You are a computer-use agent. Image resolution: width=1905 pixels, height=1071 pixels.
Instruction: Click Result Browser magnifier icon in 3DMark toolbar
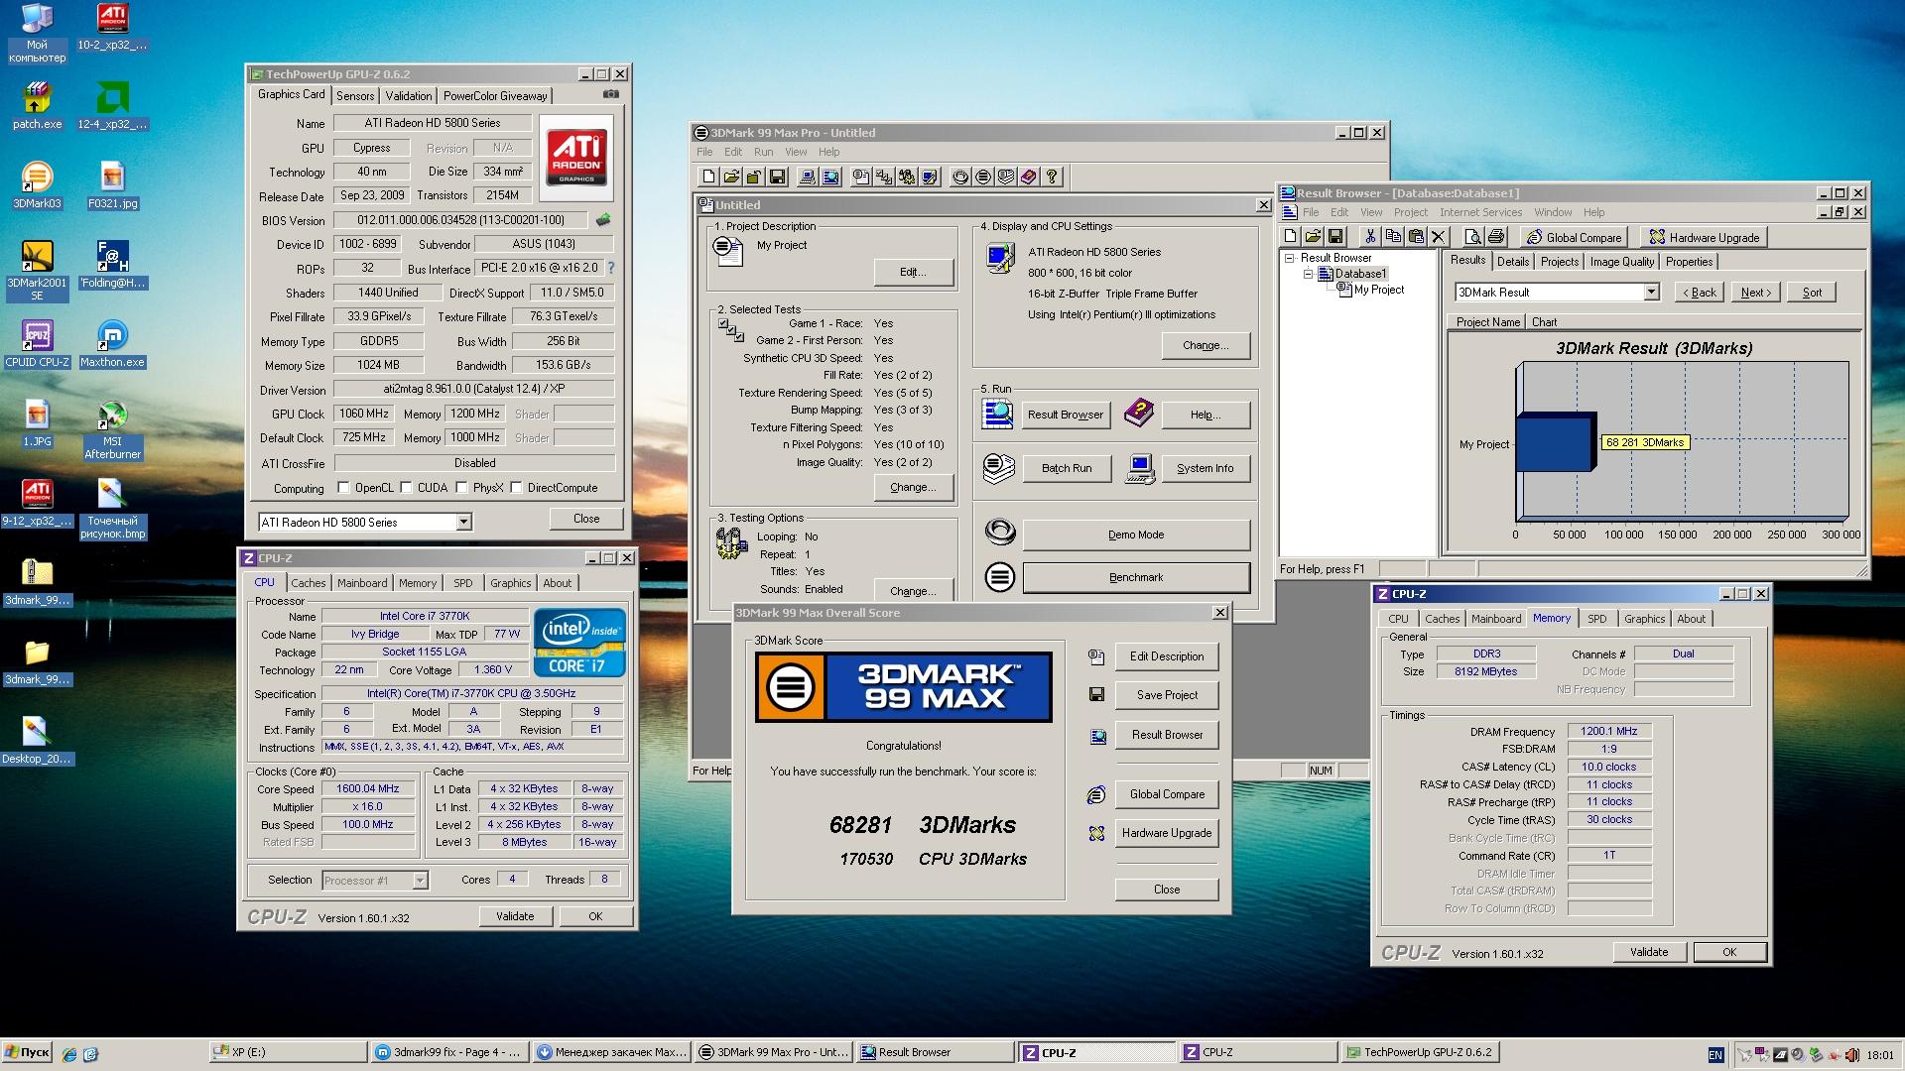pos(830,177)
